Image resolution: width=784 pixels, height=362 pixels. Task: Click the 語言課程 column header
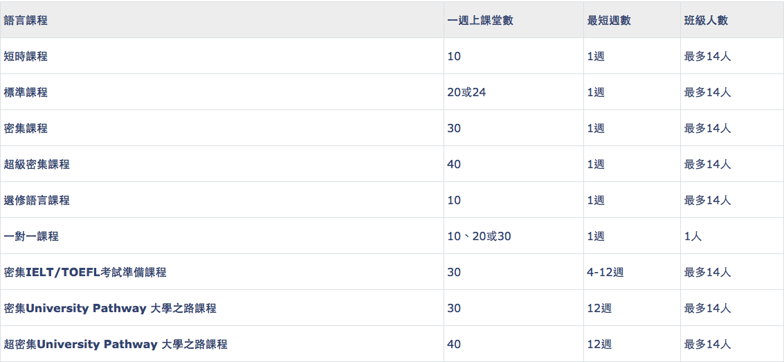[x=26, y=21]
